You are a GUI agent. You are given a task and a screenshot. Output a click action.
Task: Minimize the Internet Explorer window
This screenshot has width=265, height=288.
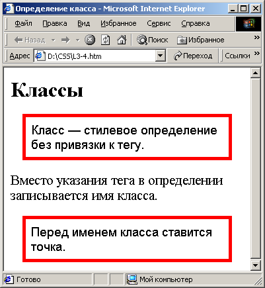click(x=233, y=9)
